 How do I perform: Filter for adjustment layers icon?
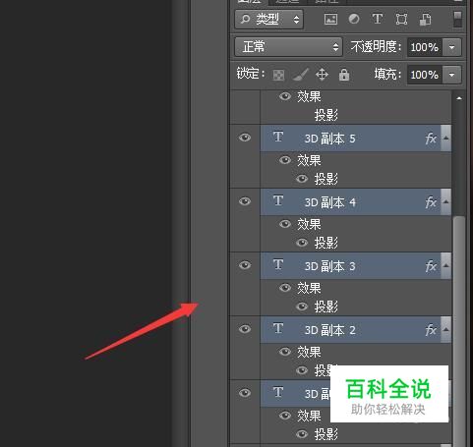coord(354,19)
